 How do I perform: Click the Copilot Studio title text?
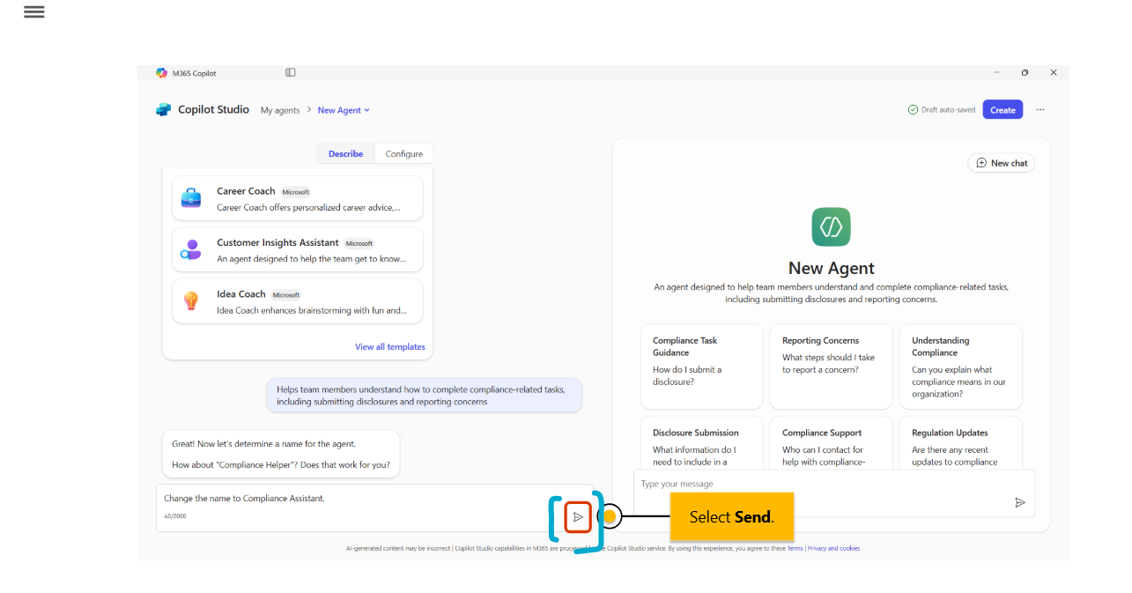click(x=213, y=110)
